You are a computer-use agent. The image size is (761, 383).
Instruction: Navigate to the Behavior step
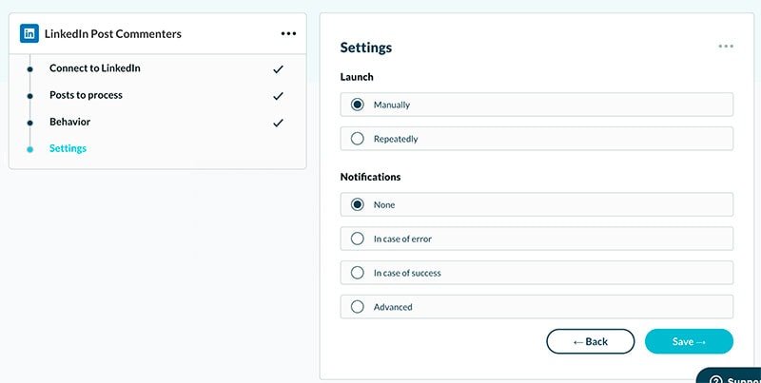69,122
